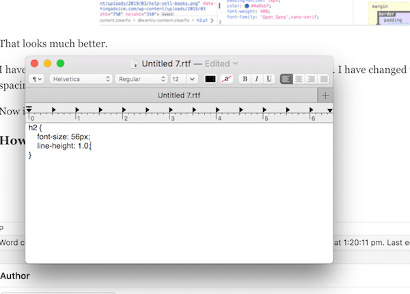
Task: Click the 'h2 {' line
Action: [35, 128]
